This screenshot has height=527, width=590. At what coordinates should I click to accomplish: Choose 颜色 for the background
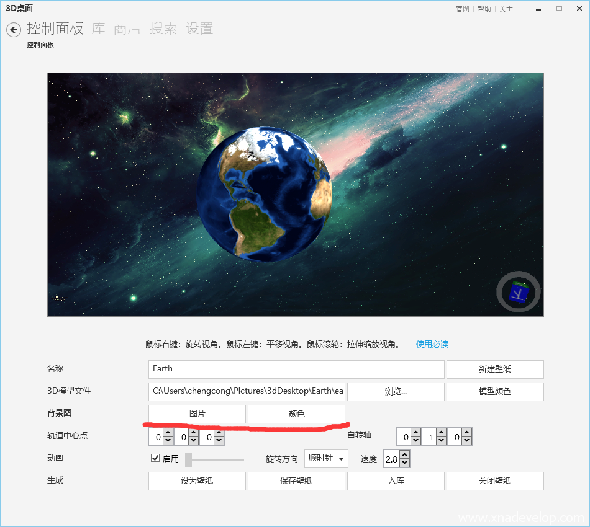coord(296,414)
